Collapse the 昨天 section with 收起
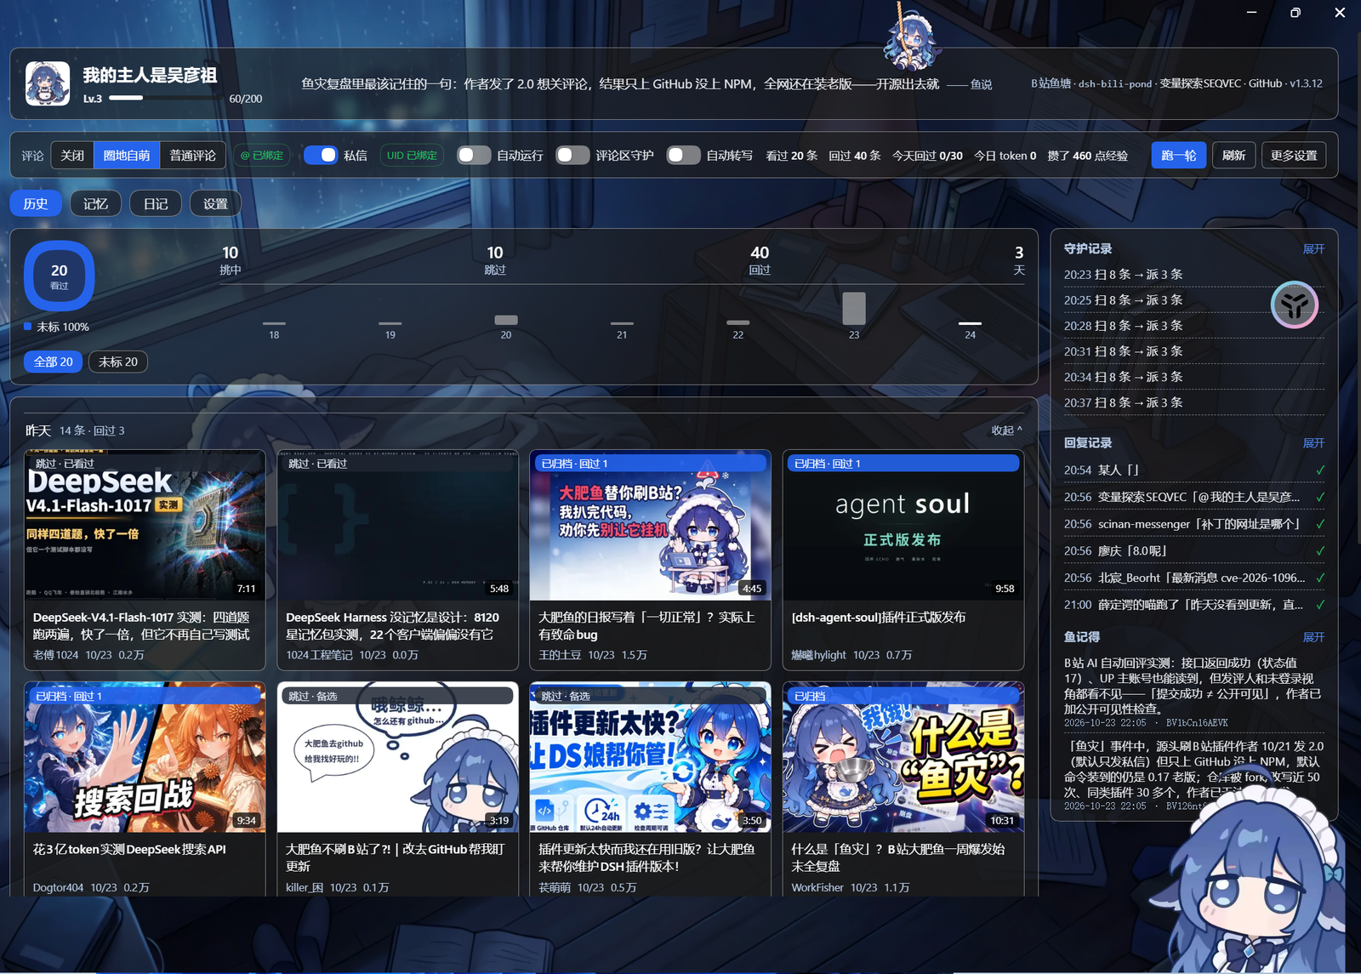This screenshot has height=974, width=1361. 1006,430
